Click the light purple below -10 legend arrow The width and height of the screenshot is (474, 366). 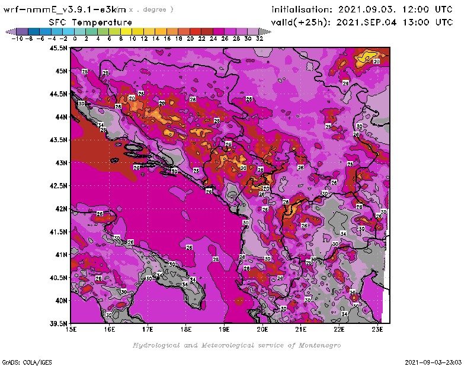pyautogui.click(x=11, y=31)
